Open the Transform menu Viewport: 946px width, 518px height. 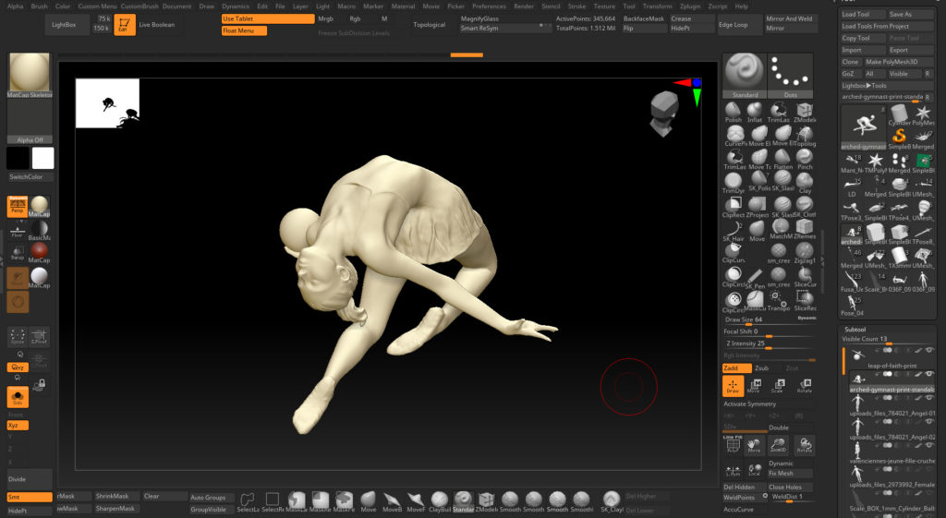coord(657,6)
